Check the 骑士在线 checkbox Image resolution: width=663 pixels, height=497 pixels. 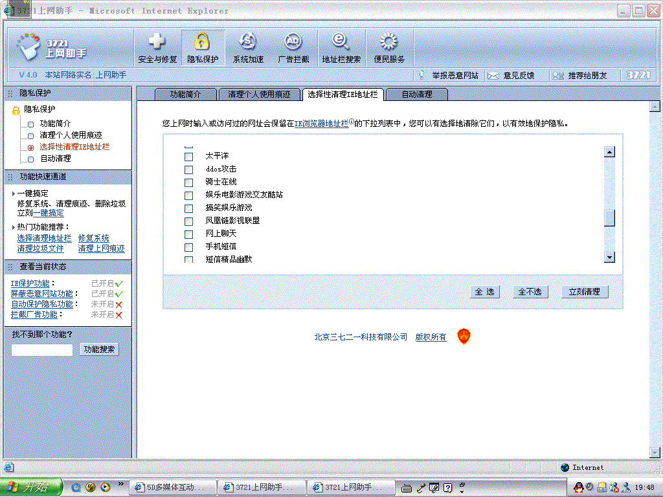coord(188,182)
